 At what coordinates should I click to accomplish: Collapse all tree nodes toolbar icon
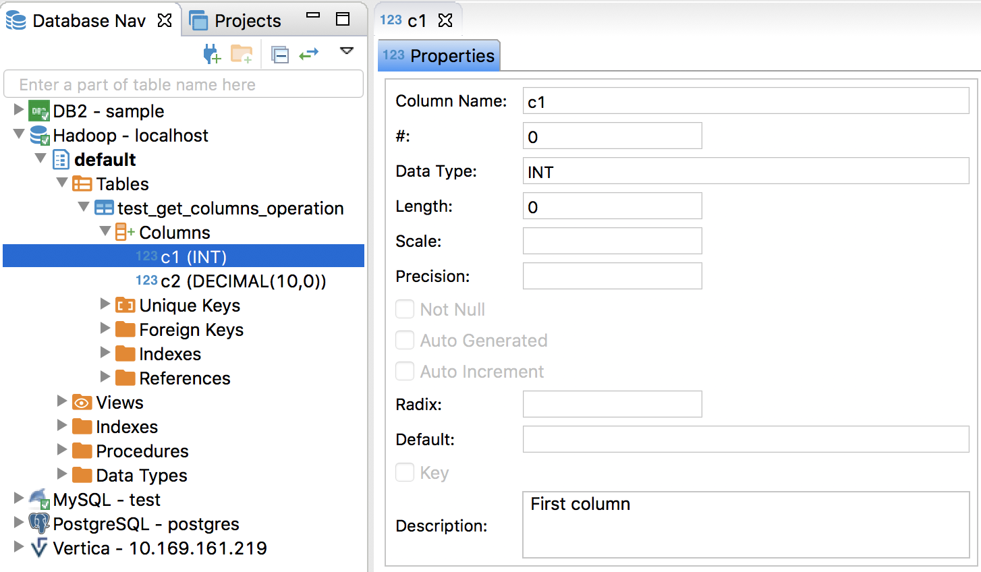(x=280, y=54)
